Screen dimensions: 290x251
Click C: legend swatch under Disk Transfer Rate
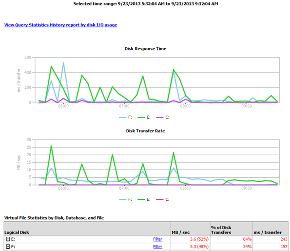[x=160, y=200]
